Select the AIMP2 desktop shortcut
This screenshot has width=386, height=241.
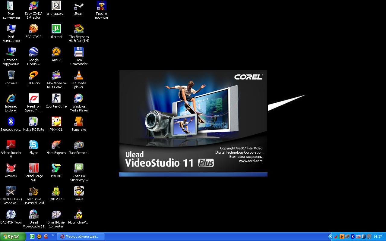point(56,52)
